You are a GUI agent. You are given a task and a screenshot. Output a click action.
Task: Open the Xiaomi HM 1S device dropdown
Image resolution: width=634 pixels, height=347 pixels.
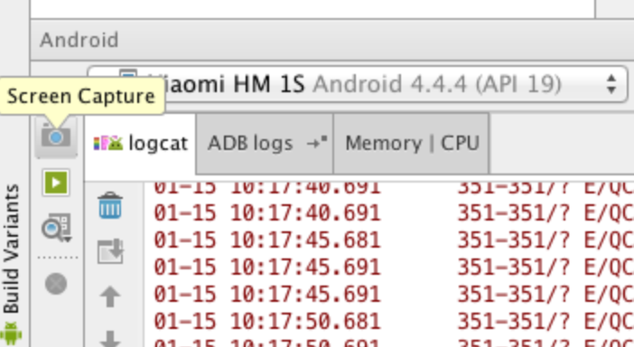pyautogui.click(x=358, y=84)
